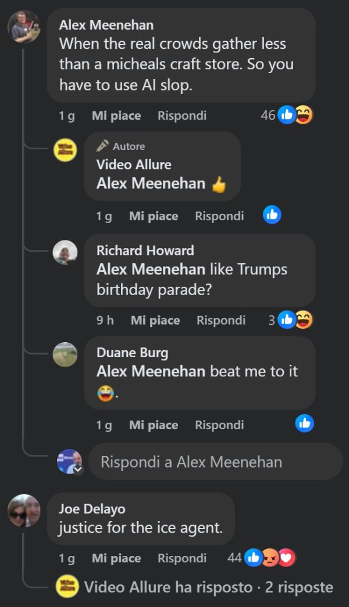Click the Video Allure avatar beside the Autore reply

tap(65, 150)
